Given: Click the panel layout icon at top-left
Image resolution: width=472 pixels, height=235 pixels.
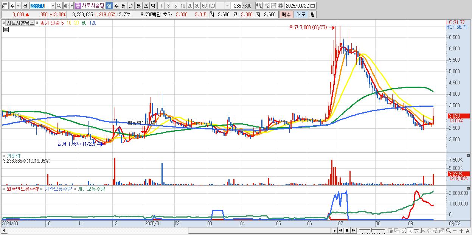Looking at the screenshot, I should [5, 6].
